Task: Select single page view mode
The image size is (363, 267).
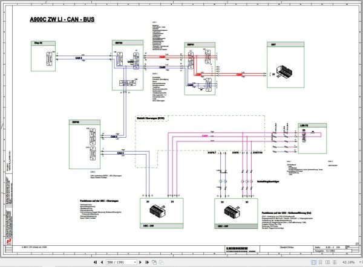Action: coord(313,262)
